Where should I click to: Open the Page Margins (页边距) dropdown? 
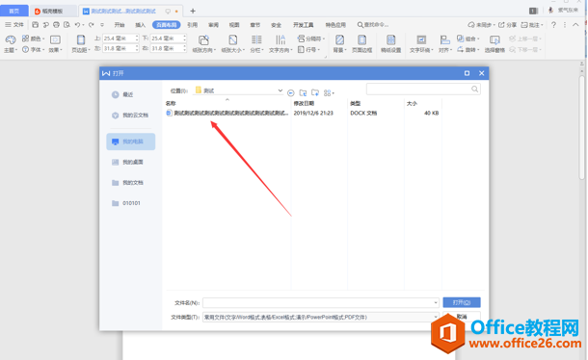pos(81,44)
